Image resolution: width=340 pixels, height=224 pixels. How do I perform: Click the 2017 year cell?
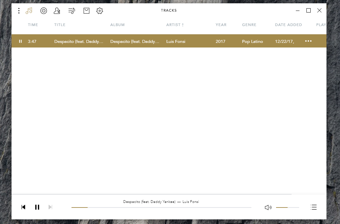[220, 42]
